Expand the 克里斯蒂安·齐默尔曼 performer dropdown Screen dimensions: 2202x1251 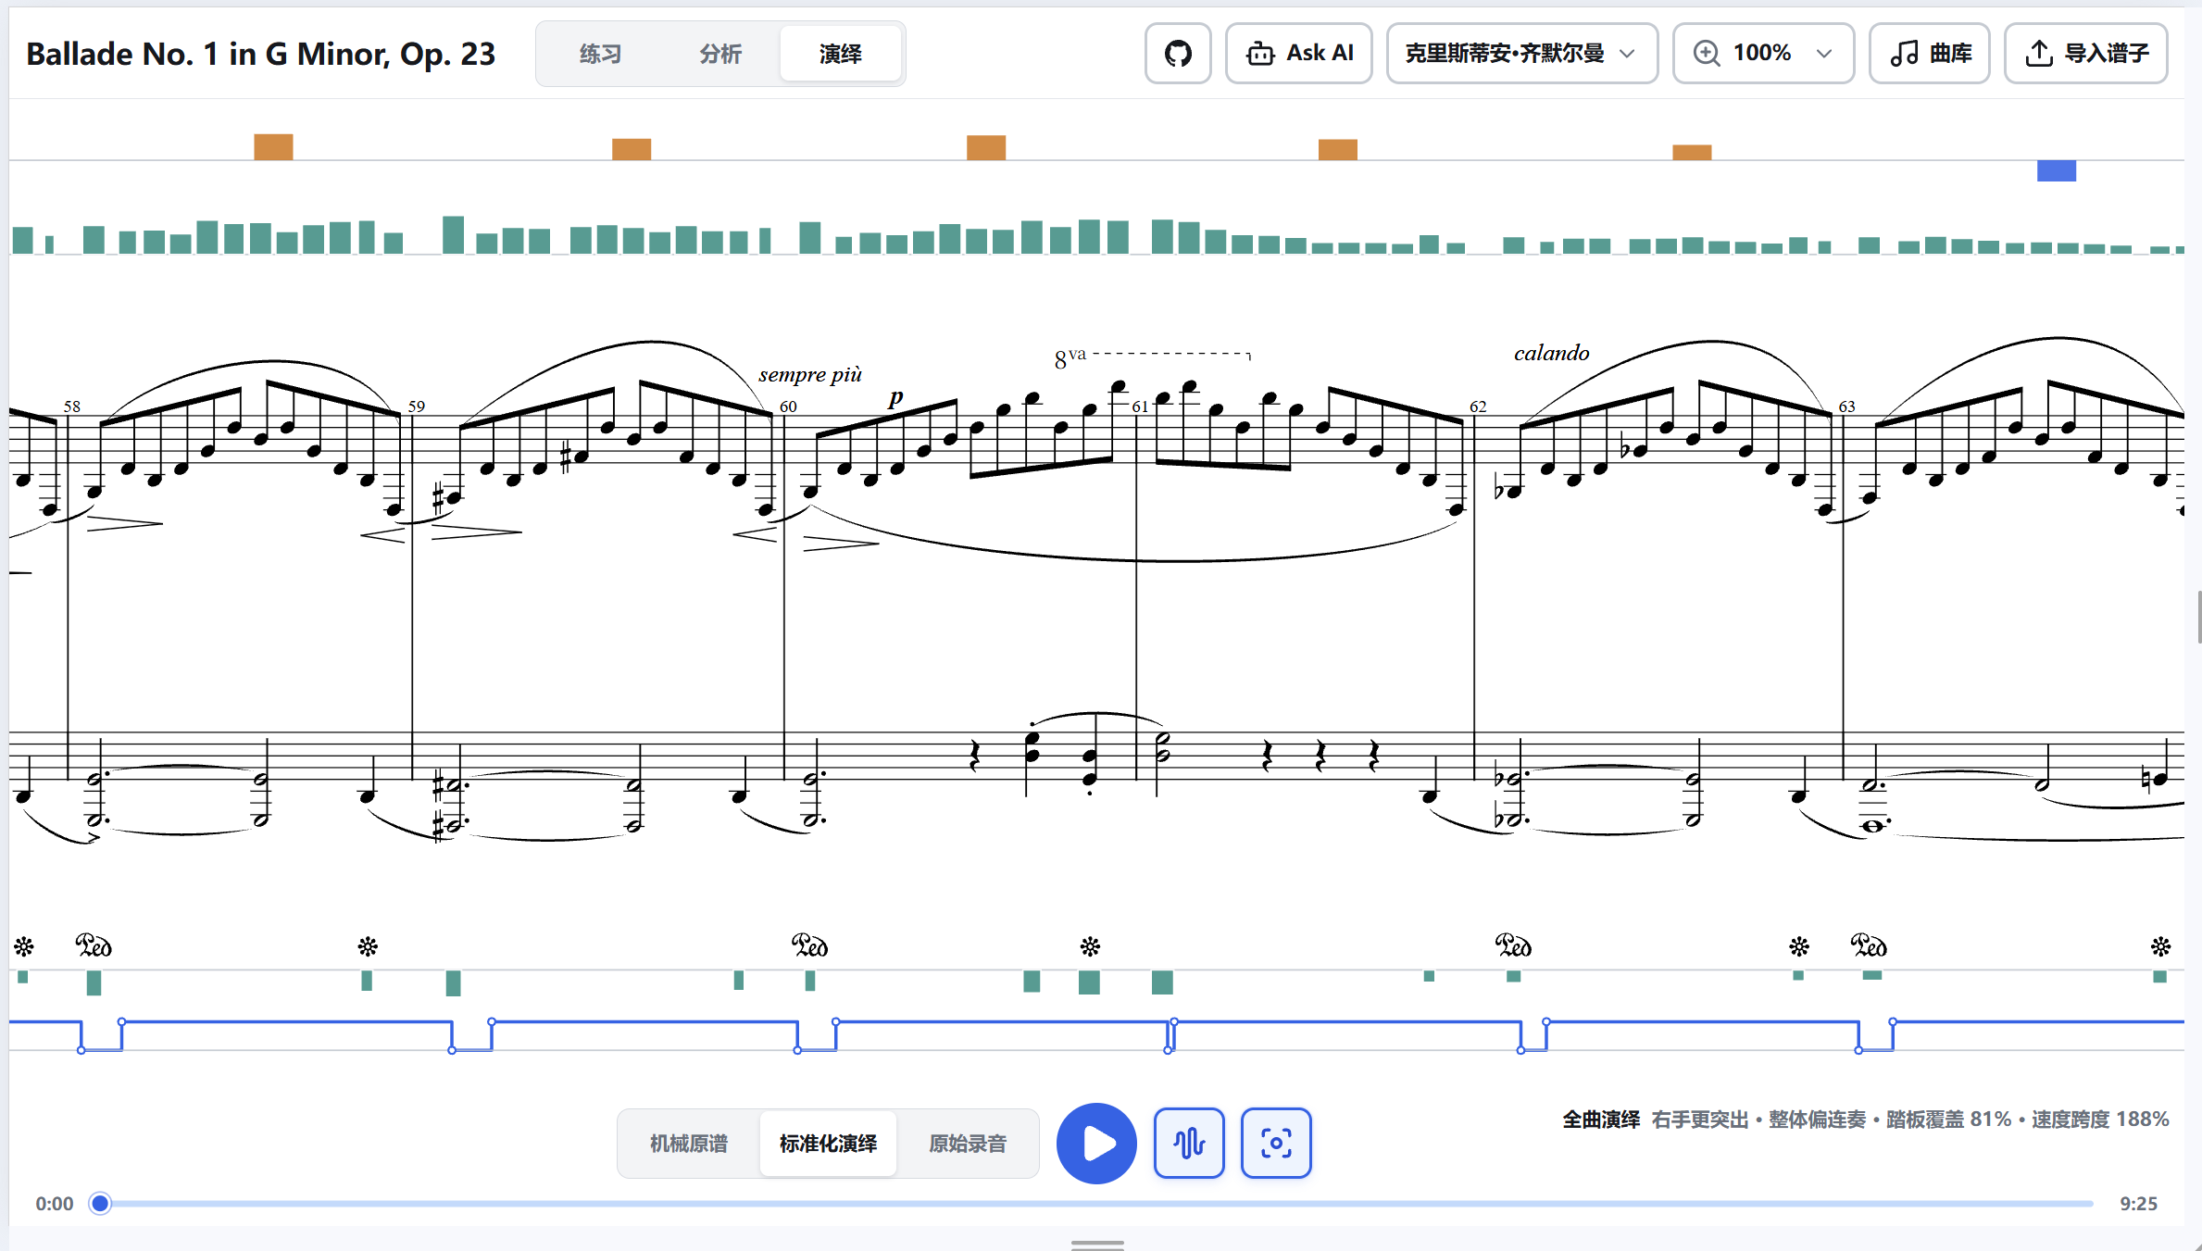[x=1522, y=54]
